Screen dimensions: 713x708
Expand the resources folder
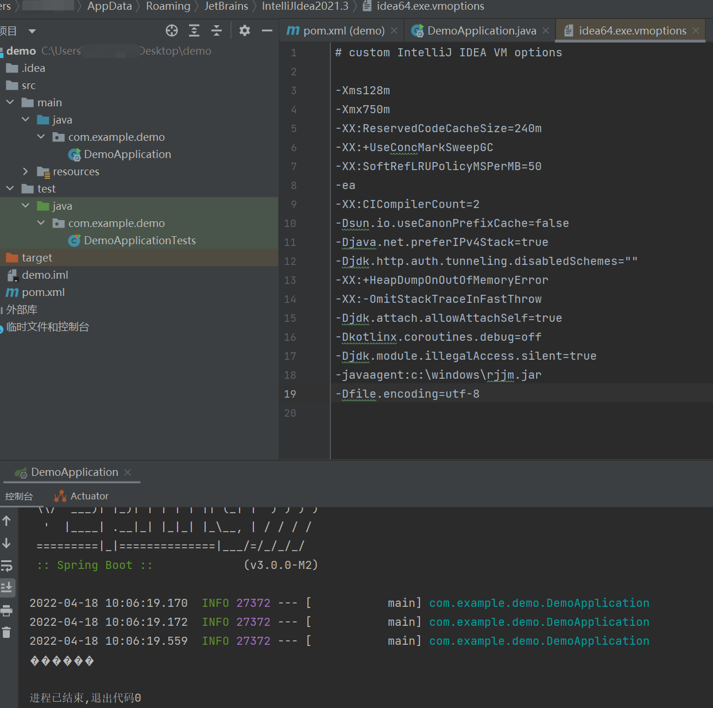point(25,171)
